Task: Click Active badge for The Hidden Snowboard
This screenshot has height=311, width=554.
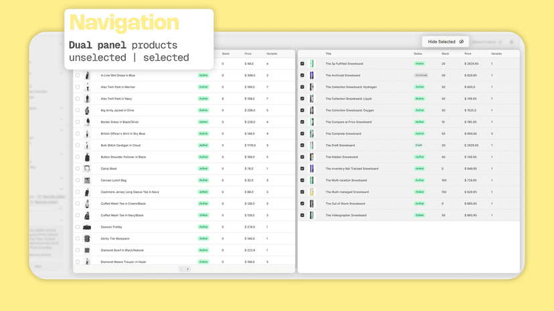Action: (420, 157)
